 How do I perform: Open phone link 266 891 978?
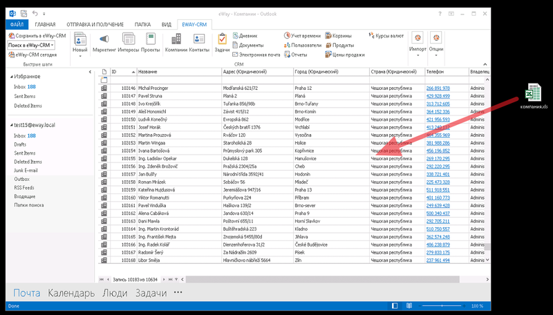(438, 88)
